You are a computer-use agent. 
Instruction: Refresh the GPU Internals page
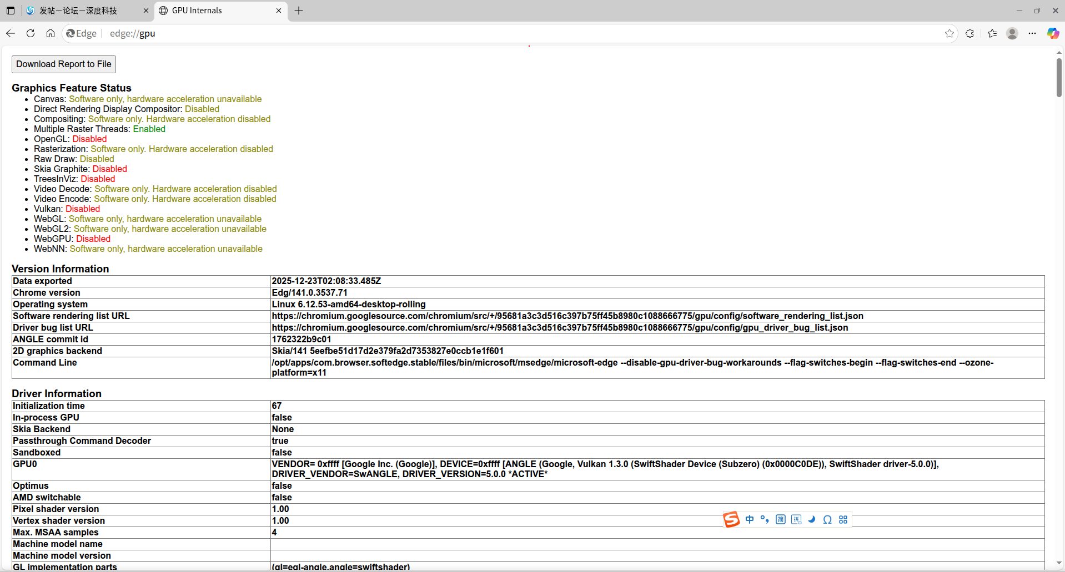(31, 33)
